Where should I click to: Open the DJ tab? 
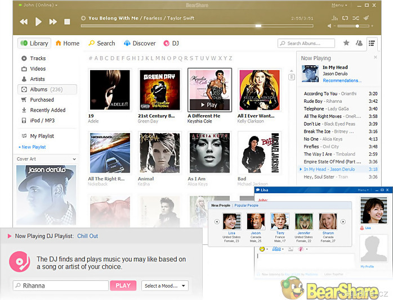[x=171, y=43]
